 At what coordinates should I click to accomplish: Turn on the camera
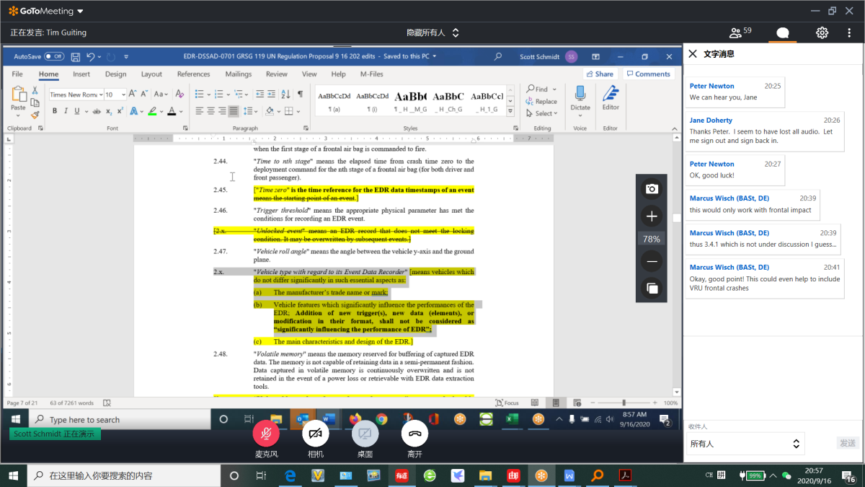tap(315, 434)
